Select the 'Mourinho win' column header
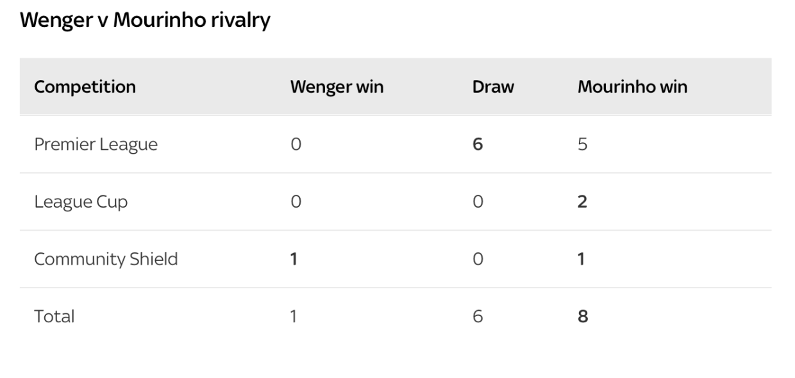The height and width of the screenshot is (378, 795). point(632,87)
